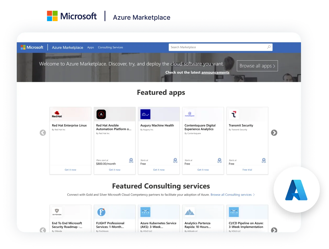Show next featured apps with the right arrow

click(274, 133)
